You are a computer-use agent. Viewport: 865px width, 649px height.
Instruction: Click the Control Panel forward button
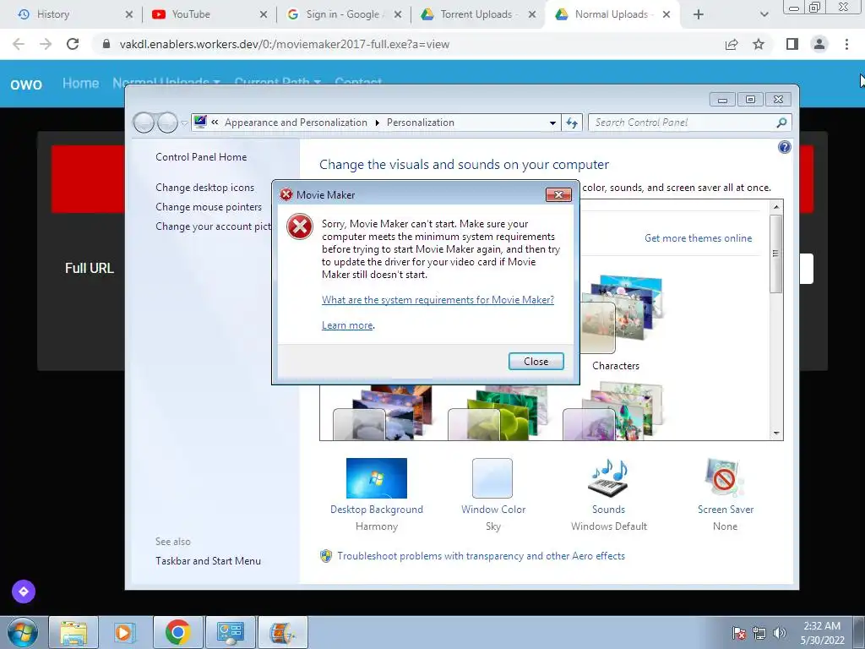click(167, 123)
